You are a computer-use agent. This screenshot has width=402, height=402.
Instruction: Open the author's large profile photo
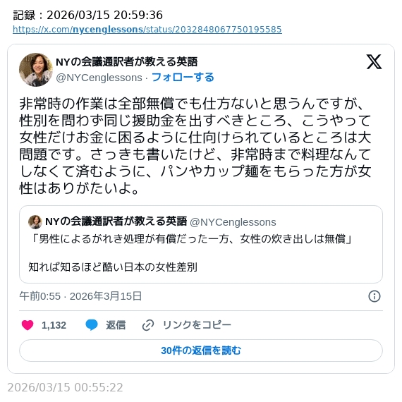pos(36,70)
